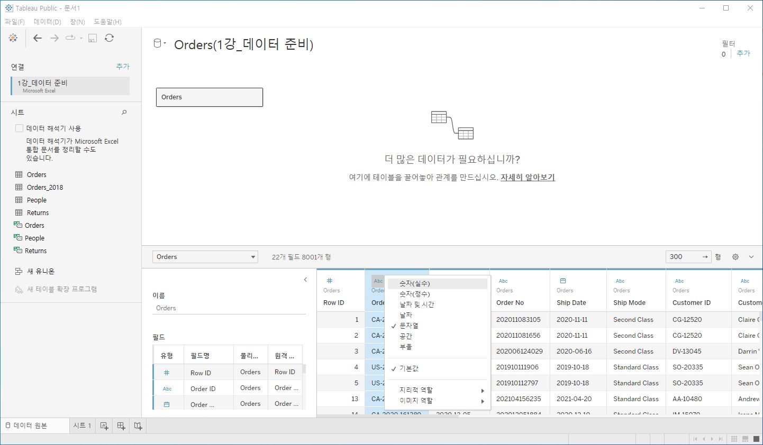763x445 pixels.
Task: Click the Ship Date calendar type icon
Action: 563,281
